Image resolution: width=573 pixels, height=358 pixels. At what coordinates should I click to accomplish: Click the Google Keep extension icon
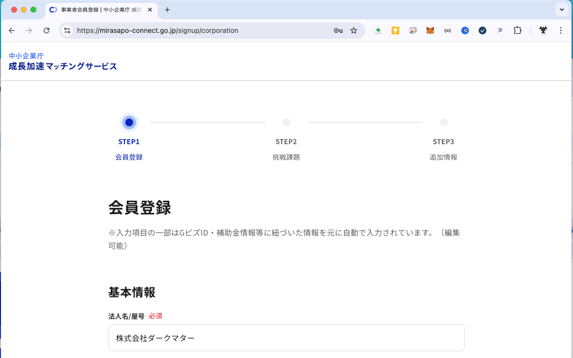tap(395, 30)
